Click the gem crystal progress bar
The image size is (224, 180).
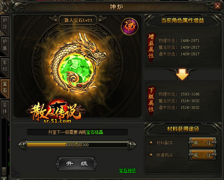(x=77, y=145)
